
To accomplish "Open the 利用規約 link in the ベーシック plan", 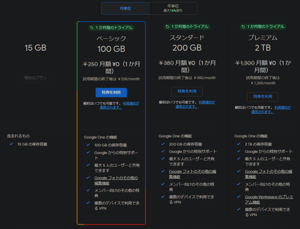I will click(131, 103).
